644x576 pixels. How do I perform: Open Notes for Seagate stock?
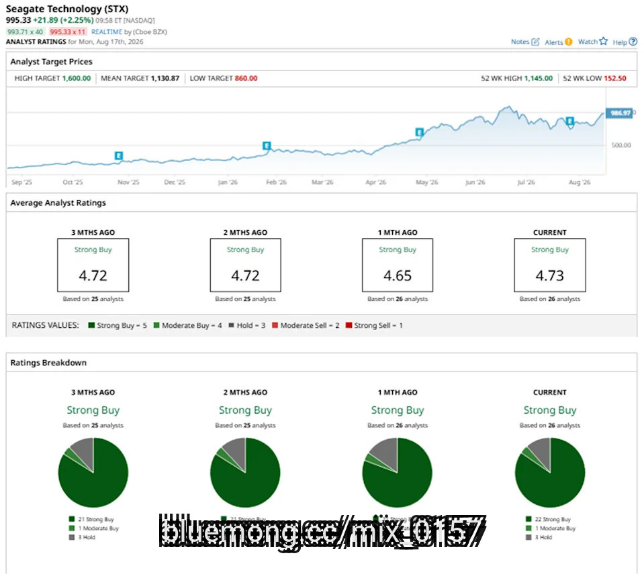(525, 42)
